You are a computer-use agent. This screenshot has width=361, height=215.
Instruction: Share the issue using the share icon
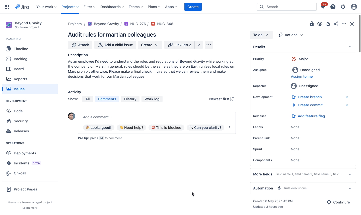point(336,24)
